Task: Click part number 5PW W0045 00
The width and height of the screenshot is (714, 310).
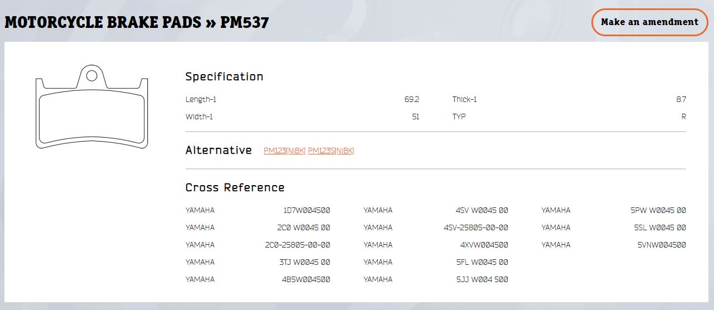Action: tap(658, 210)
